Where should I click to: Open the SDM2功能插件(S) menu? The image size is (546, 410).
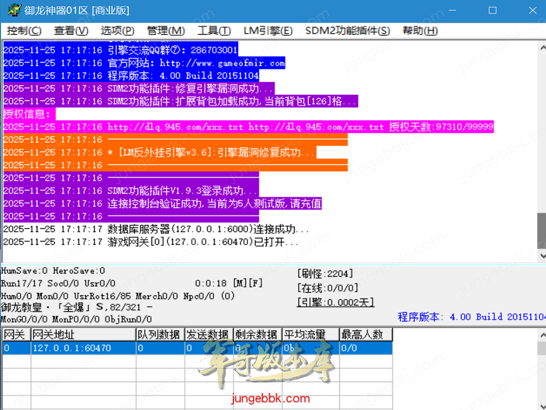(x=347, y=31)
